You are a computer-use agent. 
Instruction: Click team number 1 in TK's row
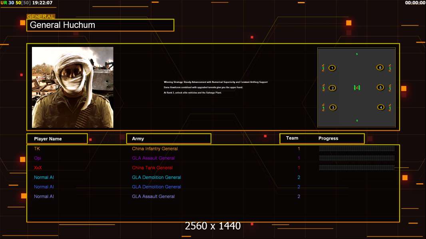299,149
